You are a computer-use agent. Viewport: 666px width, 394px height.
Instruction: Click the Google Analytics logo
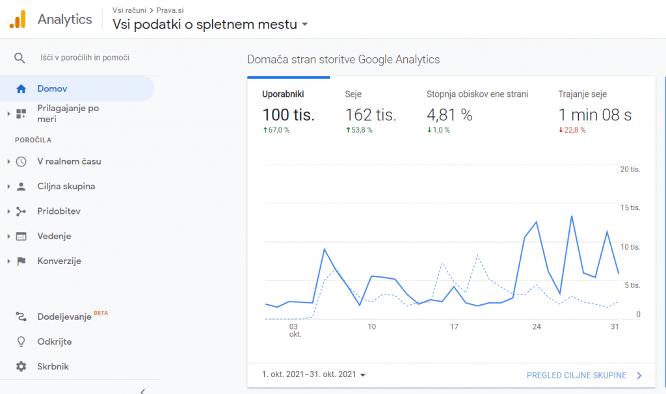(18, 19)
